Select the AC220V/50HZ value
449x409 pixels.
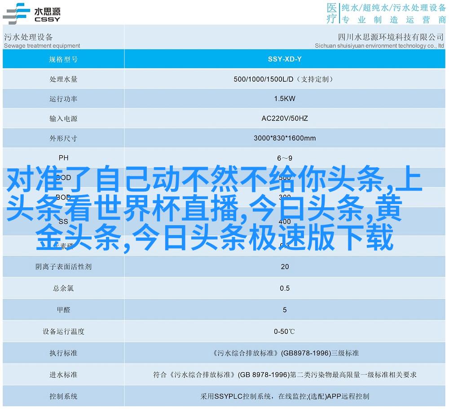click(x=285, y=118)
